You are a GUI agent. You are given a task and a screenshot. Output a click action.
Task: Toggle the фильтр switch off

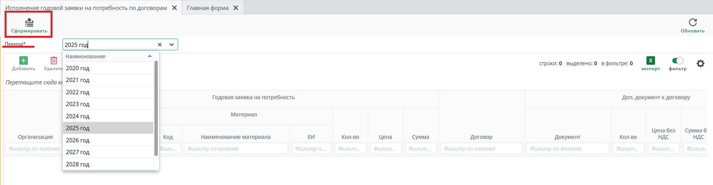pos(677,61)
